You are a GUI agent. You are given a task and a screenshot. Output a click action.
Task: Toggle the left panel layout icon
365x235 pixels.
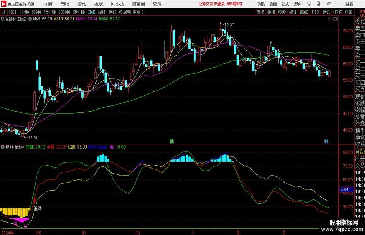3,12
